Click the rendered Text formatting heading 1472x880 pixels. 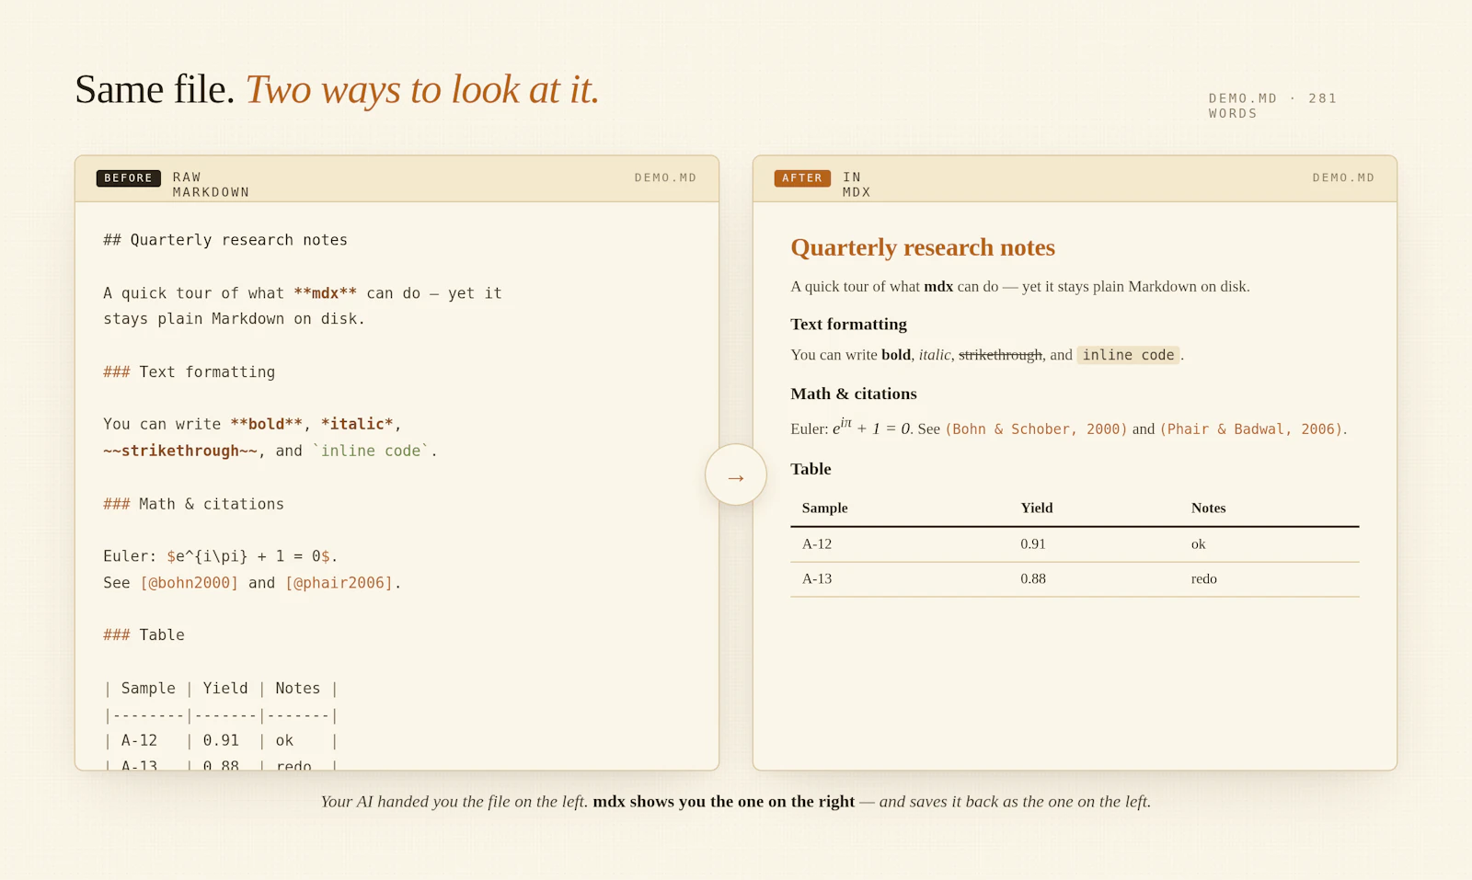[848, 324]
